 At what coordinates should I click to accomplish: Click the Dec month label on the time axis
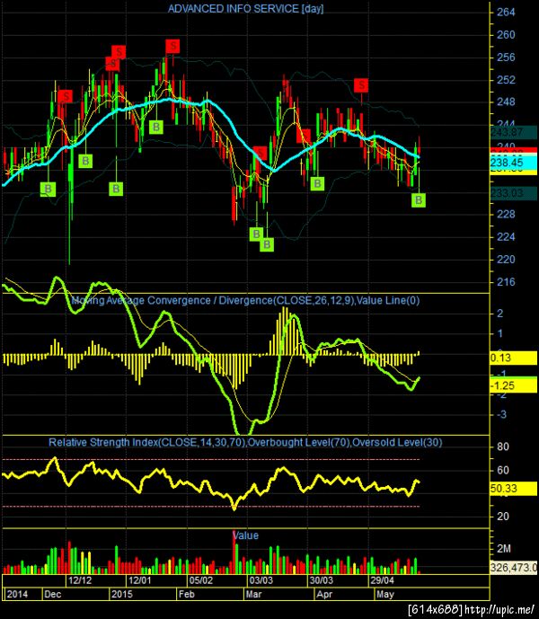[52, 594]
